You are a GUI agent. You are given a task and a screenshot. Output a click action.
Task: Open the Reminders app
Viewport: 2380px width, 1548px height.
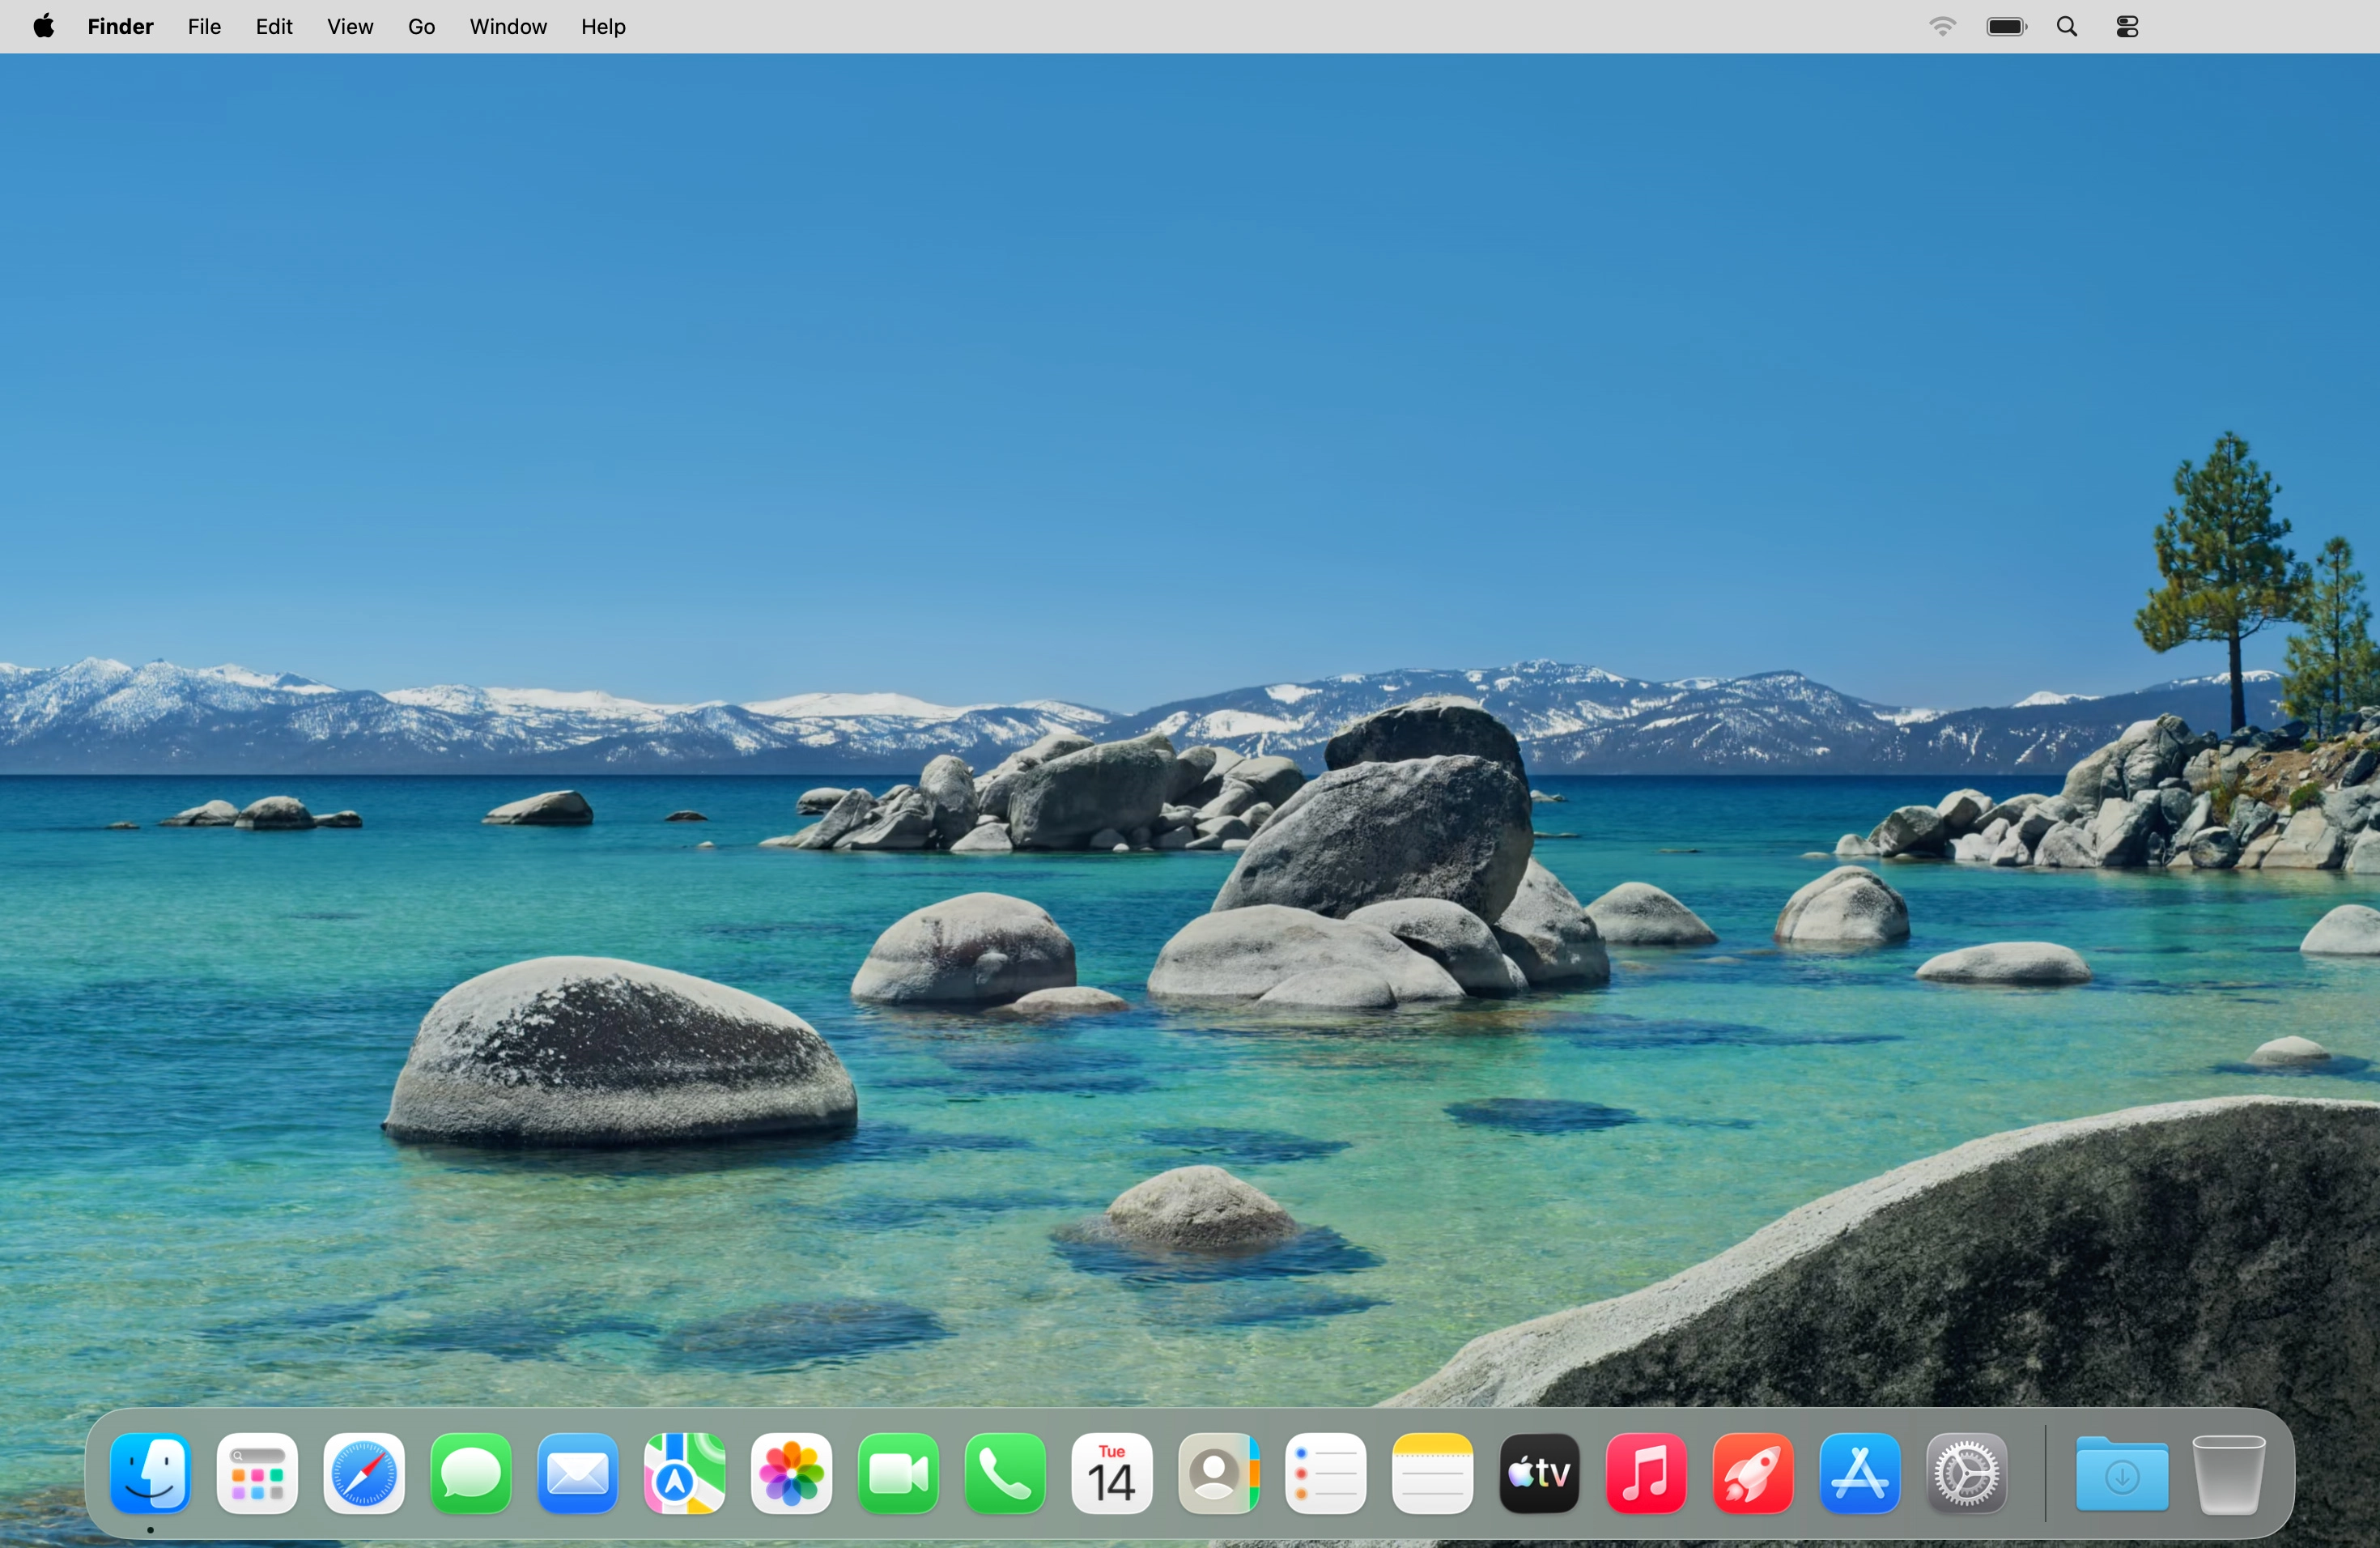coord(1325,1474)
